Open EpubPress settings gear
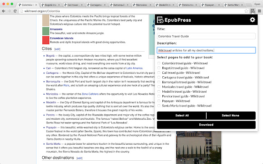263x164 pixels. pos(252,20)
